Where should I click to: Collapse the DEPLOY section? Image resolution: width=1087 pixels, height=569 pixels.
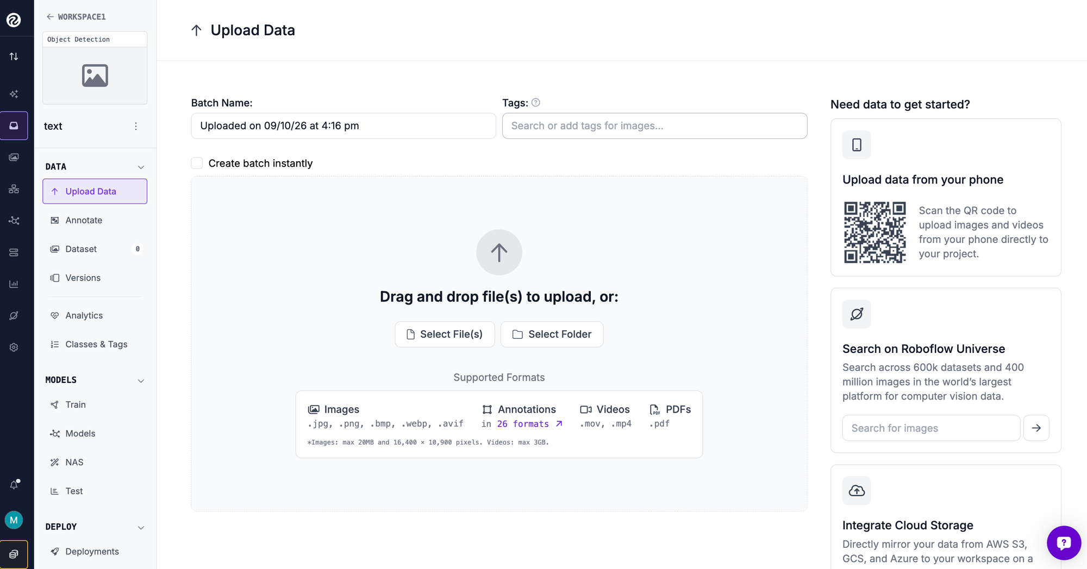pos(141,527)
